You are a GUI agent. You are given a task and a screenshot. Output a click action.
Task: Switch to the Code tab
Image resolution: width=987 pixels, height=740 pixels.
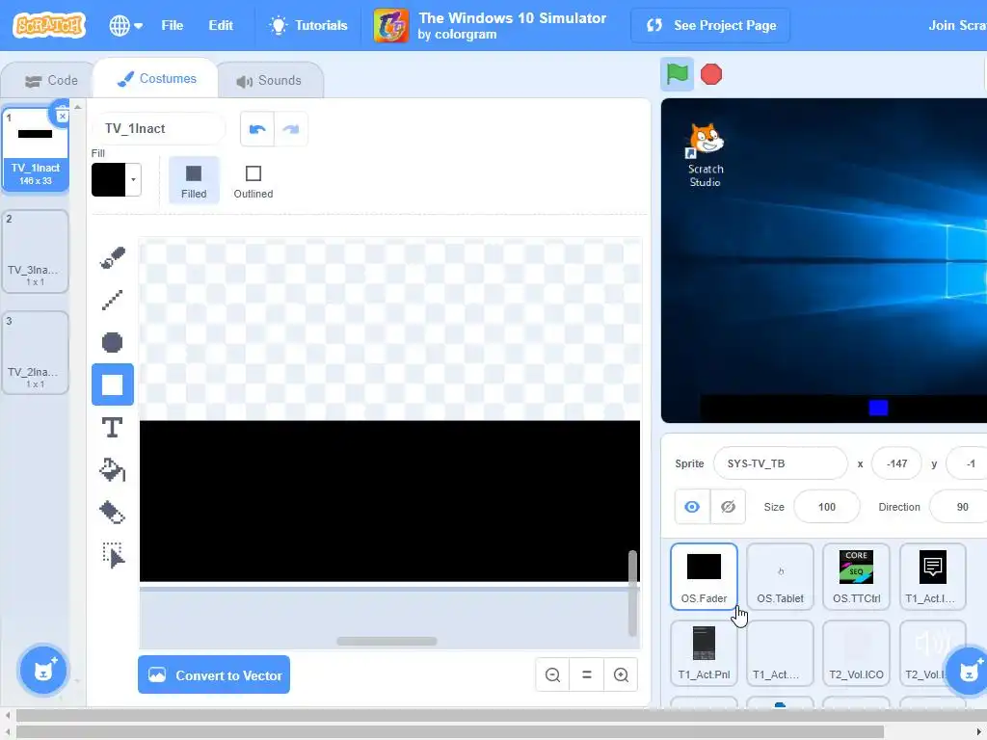pyautogui.click(x=50, y=81)
